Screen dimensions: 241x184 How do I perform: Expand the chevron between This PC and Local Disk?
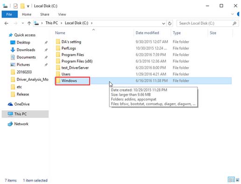pyautogui.click(x=61, y=23)
